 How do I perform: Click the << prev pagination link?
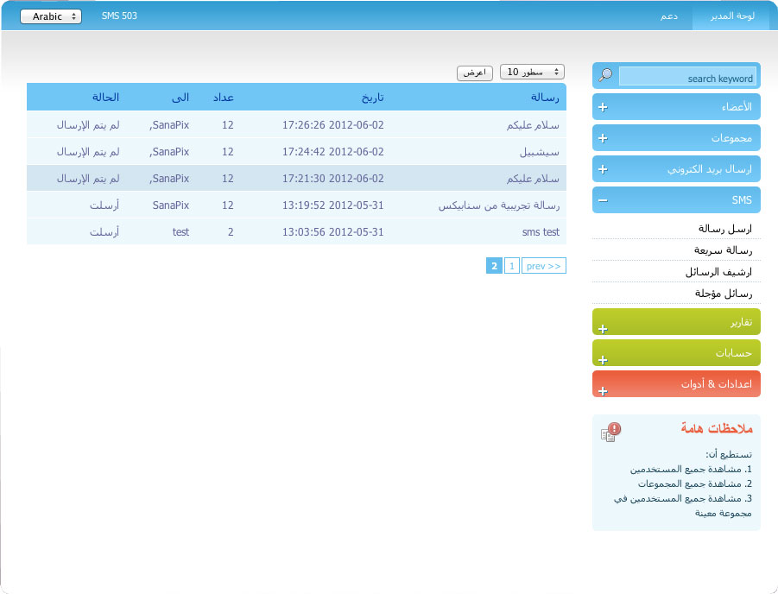(544, 266)
